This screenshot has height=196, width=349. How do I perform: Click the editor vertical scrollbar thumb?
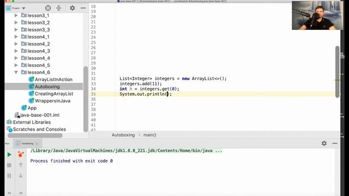(x=338, y=72)
